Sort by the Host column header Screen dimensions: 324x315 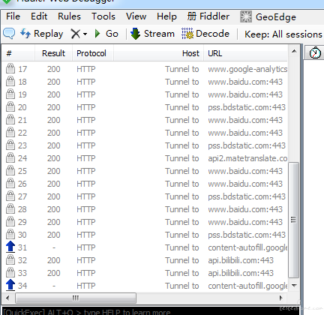[x=158, y=53]
